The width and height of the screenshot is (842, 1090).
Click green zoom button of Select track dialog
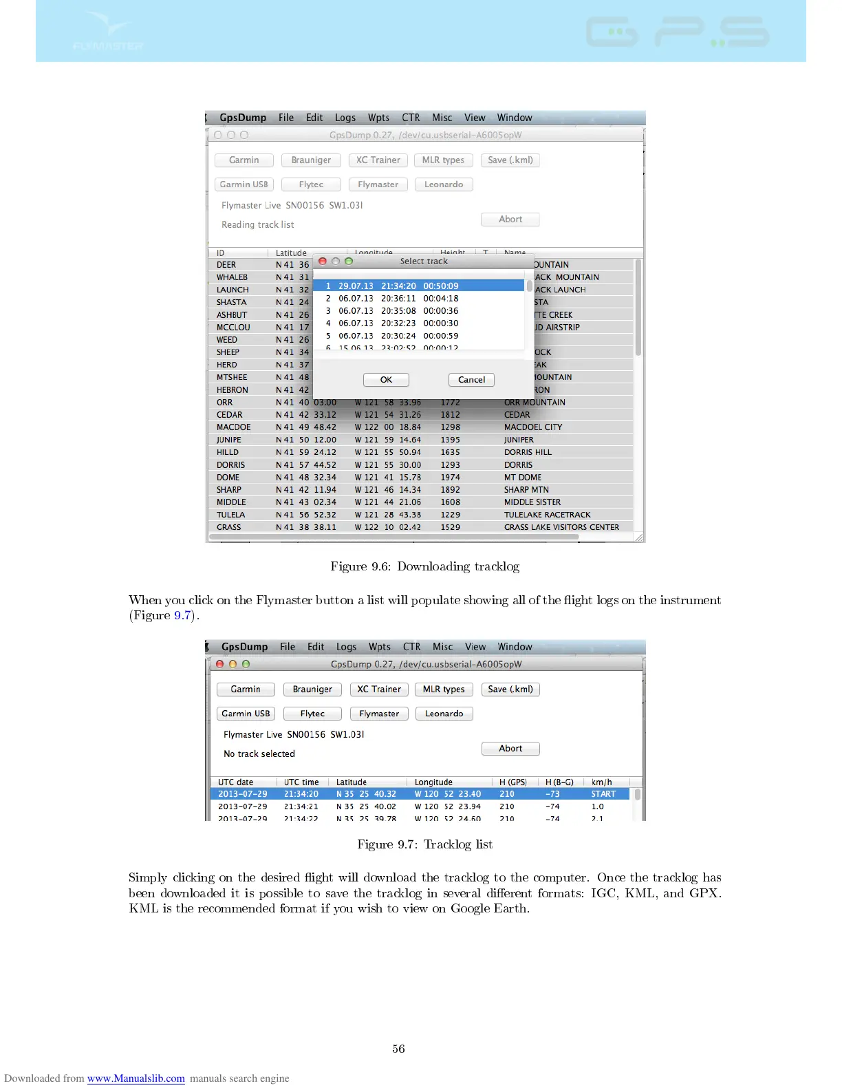click(x=349, y=261)
